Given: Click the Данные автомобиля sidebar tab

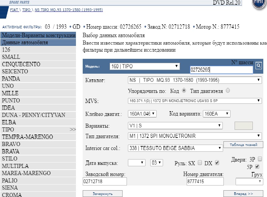Looking at the screenshot, I should [25, 43].
